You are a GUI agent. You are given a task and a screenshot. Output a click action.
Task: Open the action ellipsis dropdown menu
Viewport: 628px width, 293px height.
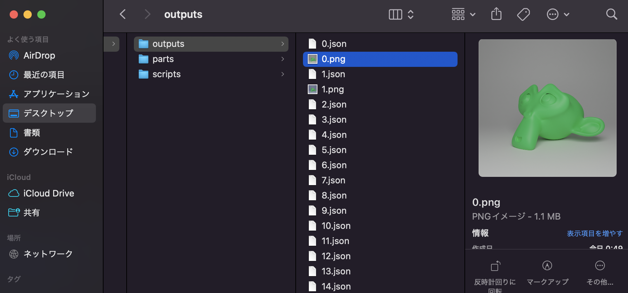[558, 14]
